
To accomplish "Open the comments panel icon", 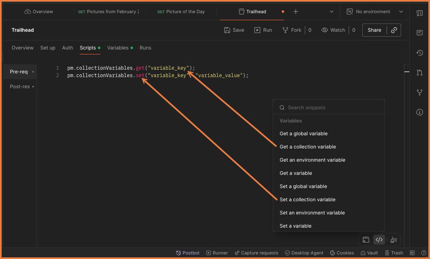I will (x=419, y=33).
